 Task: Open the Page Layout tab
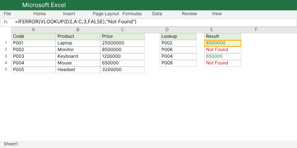[106, 14]
